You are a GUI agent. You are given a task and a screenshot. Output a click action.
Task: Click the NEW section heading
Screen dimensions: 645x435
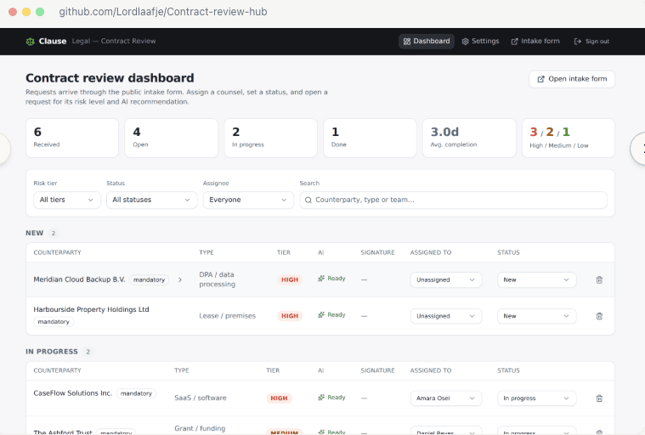[35, 233]
